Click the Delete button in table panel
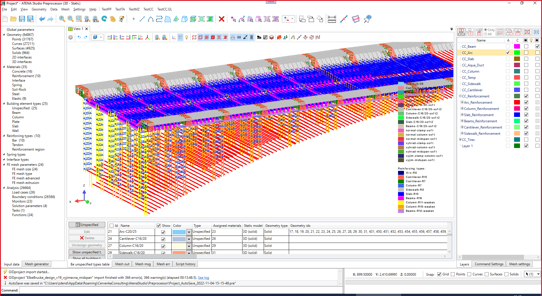 (87, 238)
